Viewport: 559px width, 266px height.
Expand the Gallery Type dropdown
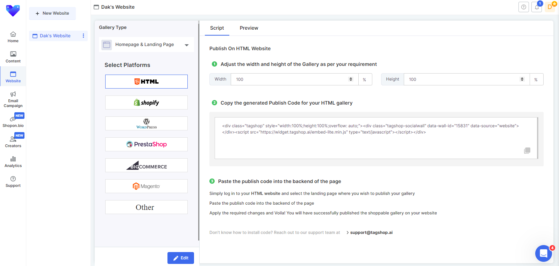coord(146,45)
